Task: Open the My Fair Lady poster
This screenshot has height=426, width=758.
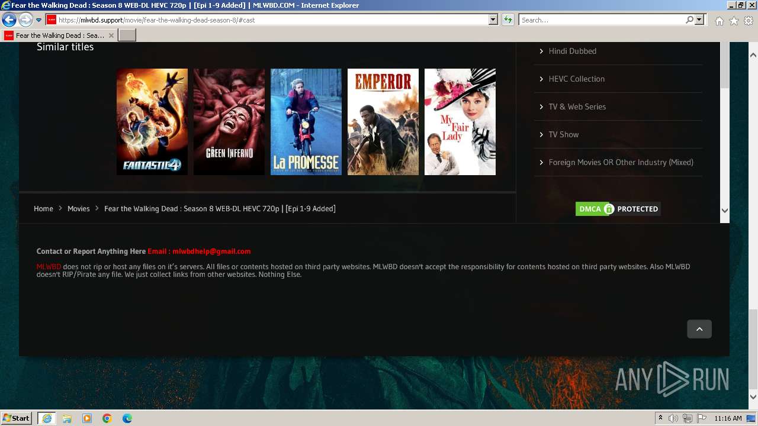Action: (460, 122)
